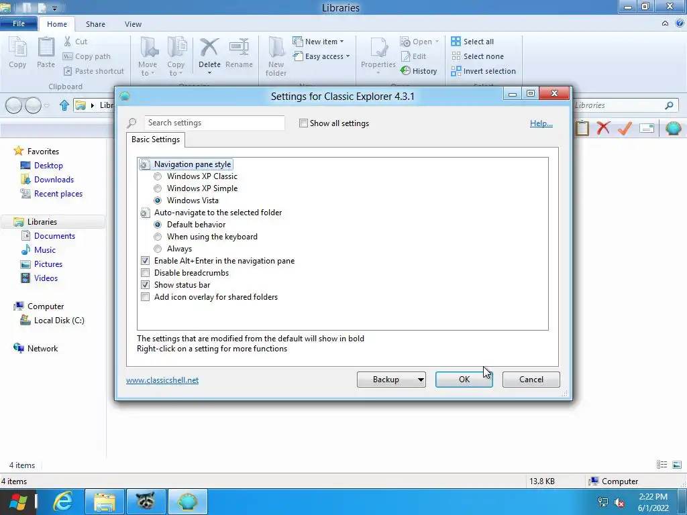Click the New folder icon in ribbon
Image resolution: width=687 pixels, height=515 pixels.
(276, 48)
